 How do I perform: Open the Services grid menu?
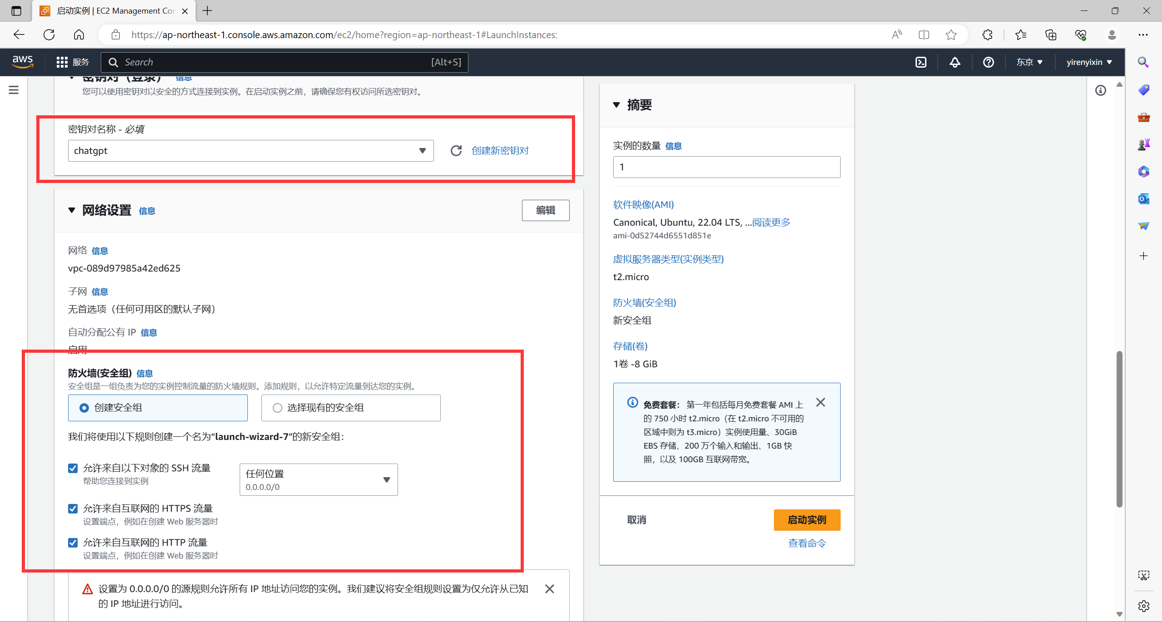tap(73, 62)
